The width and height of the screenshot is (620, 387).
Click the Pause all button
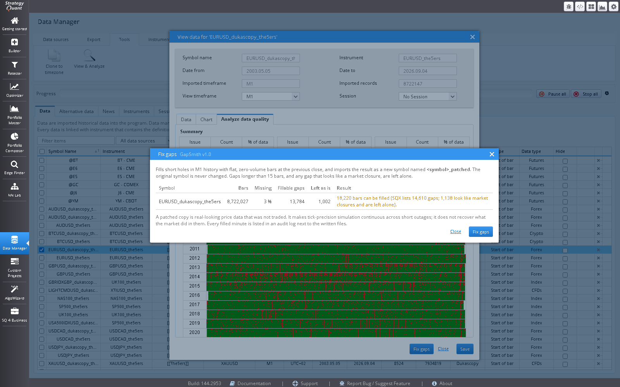(553, 94)
